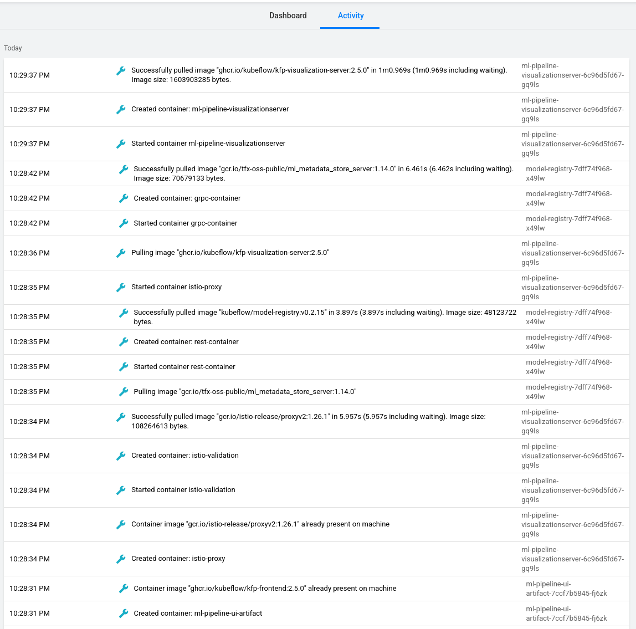The height and width of the screenshot is (629, 636).
Task: Click wrench icon beside Started container istio-proxy
Action: (121, 287)
